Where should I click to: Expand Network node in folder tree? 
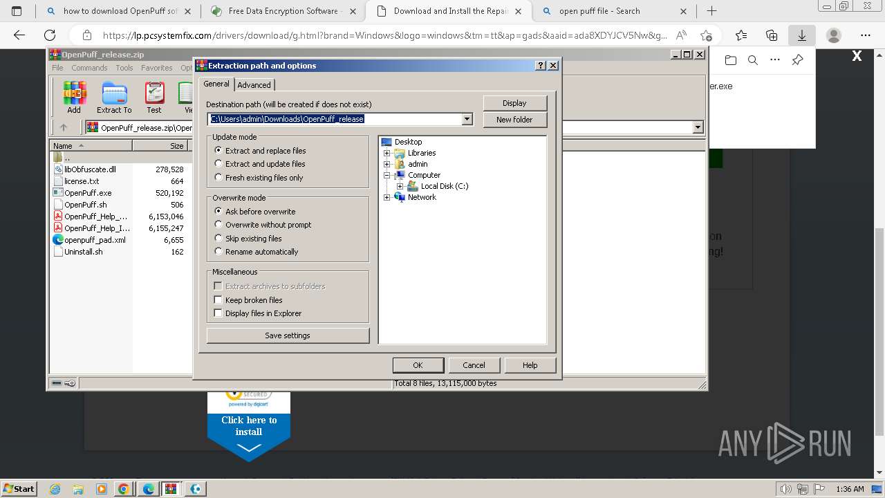coord(387,197)
